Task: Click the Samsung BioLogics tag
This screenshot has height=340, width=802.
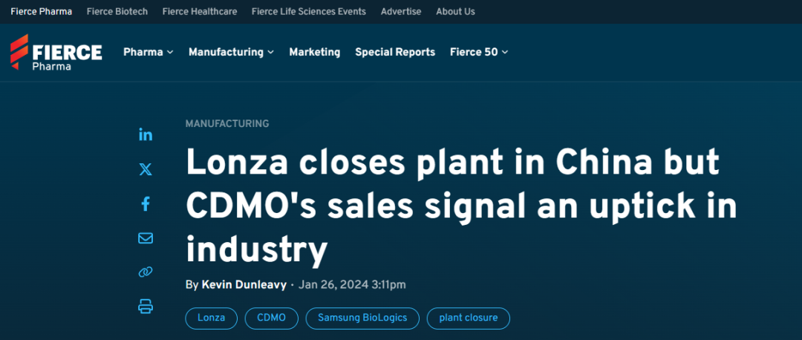Action: pyautogui.click(x=362, y=318)
